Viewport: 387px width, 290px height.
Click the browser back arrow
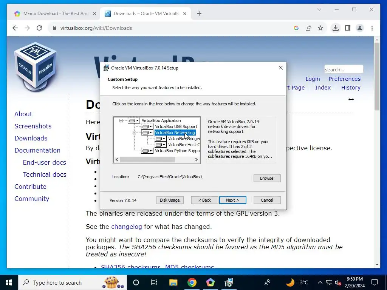pos(15,28)
